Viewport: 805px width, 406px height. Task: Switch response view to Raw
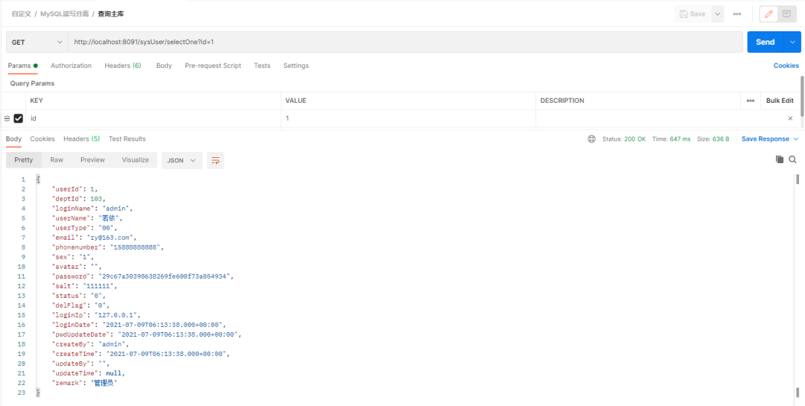(x=57, y=160)
